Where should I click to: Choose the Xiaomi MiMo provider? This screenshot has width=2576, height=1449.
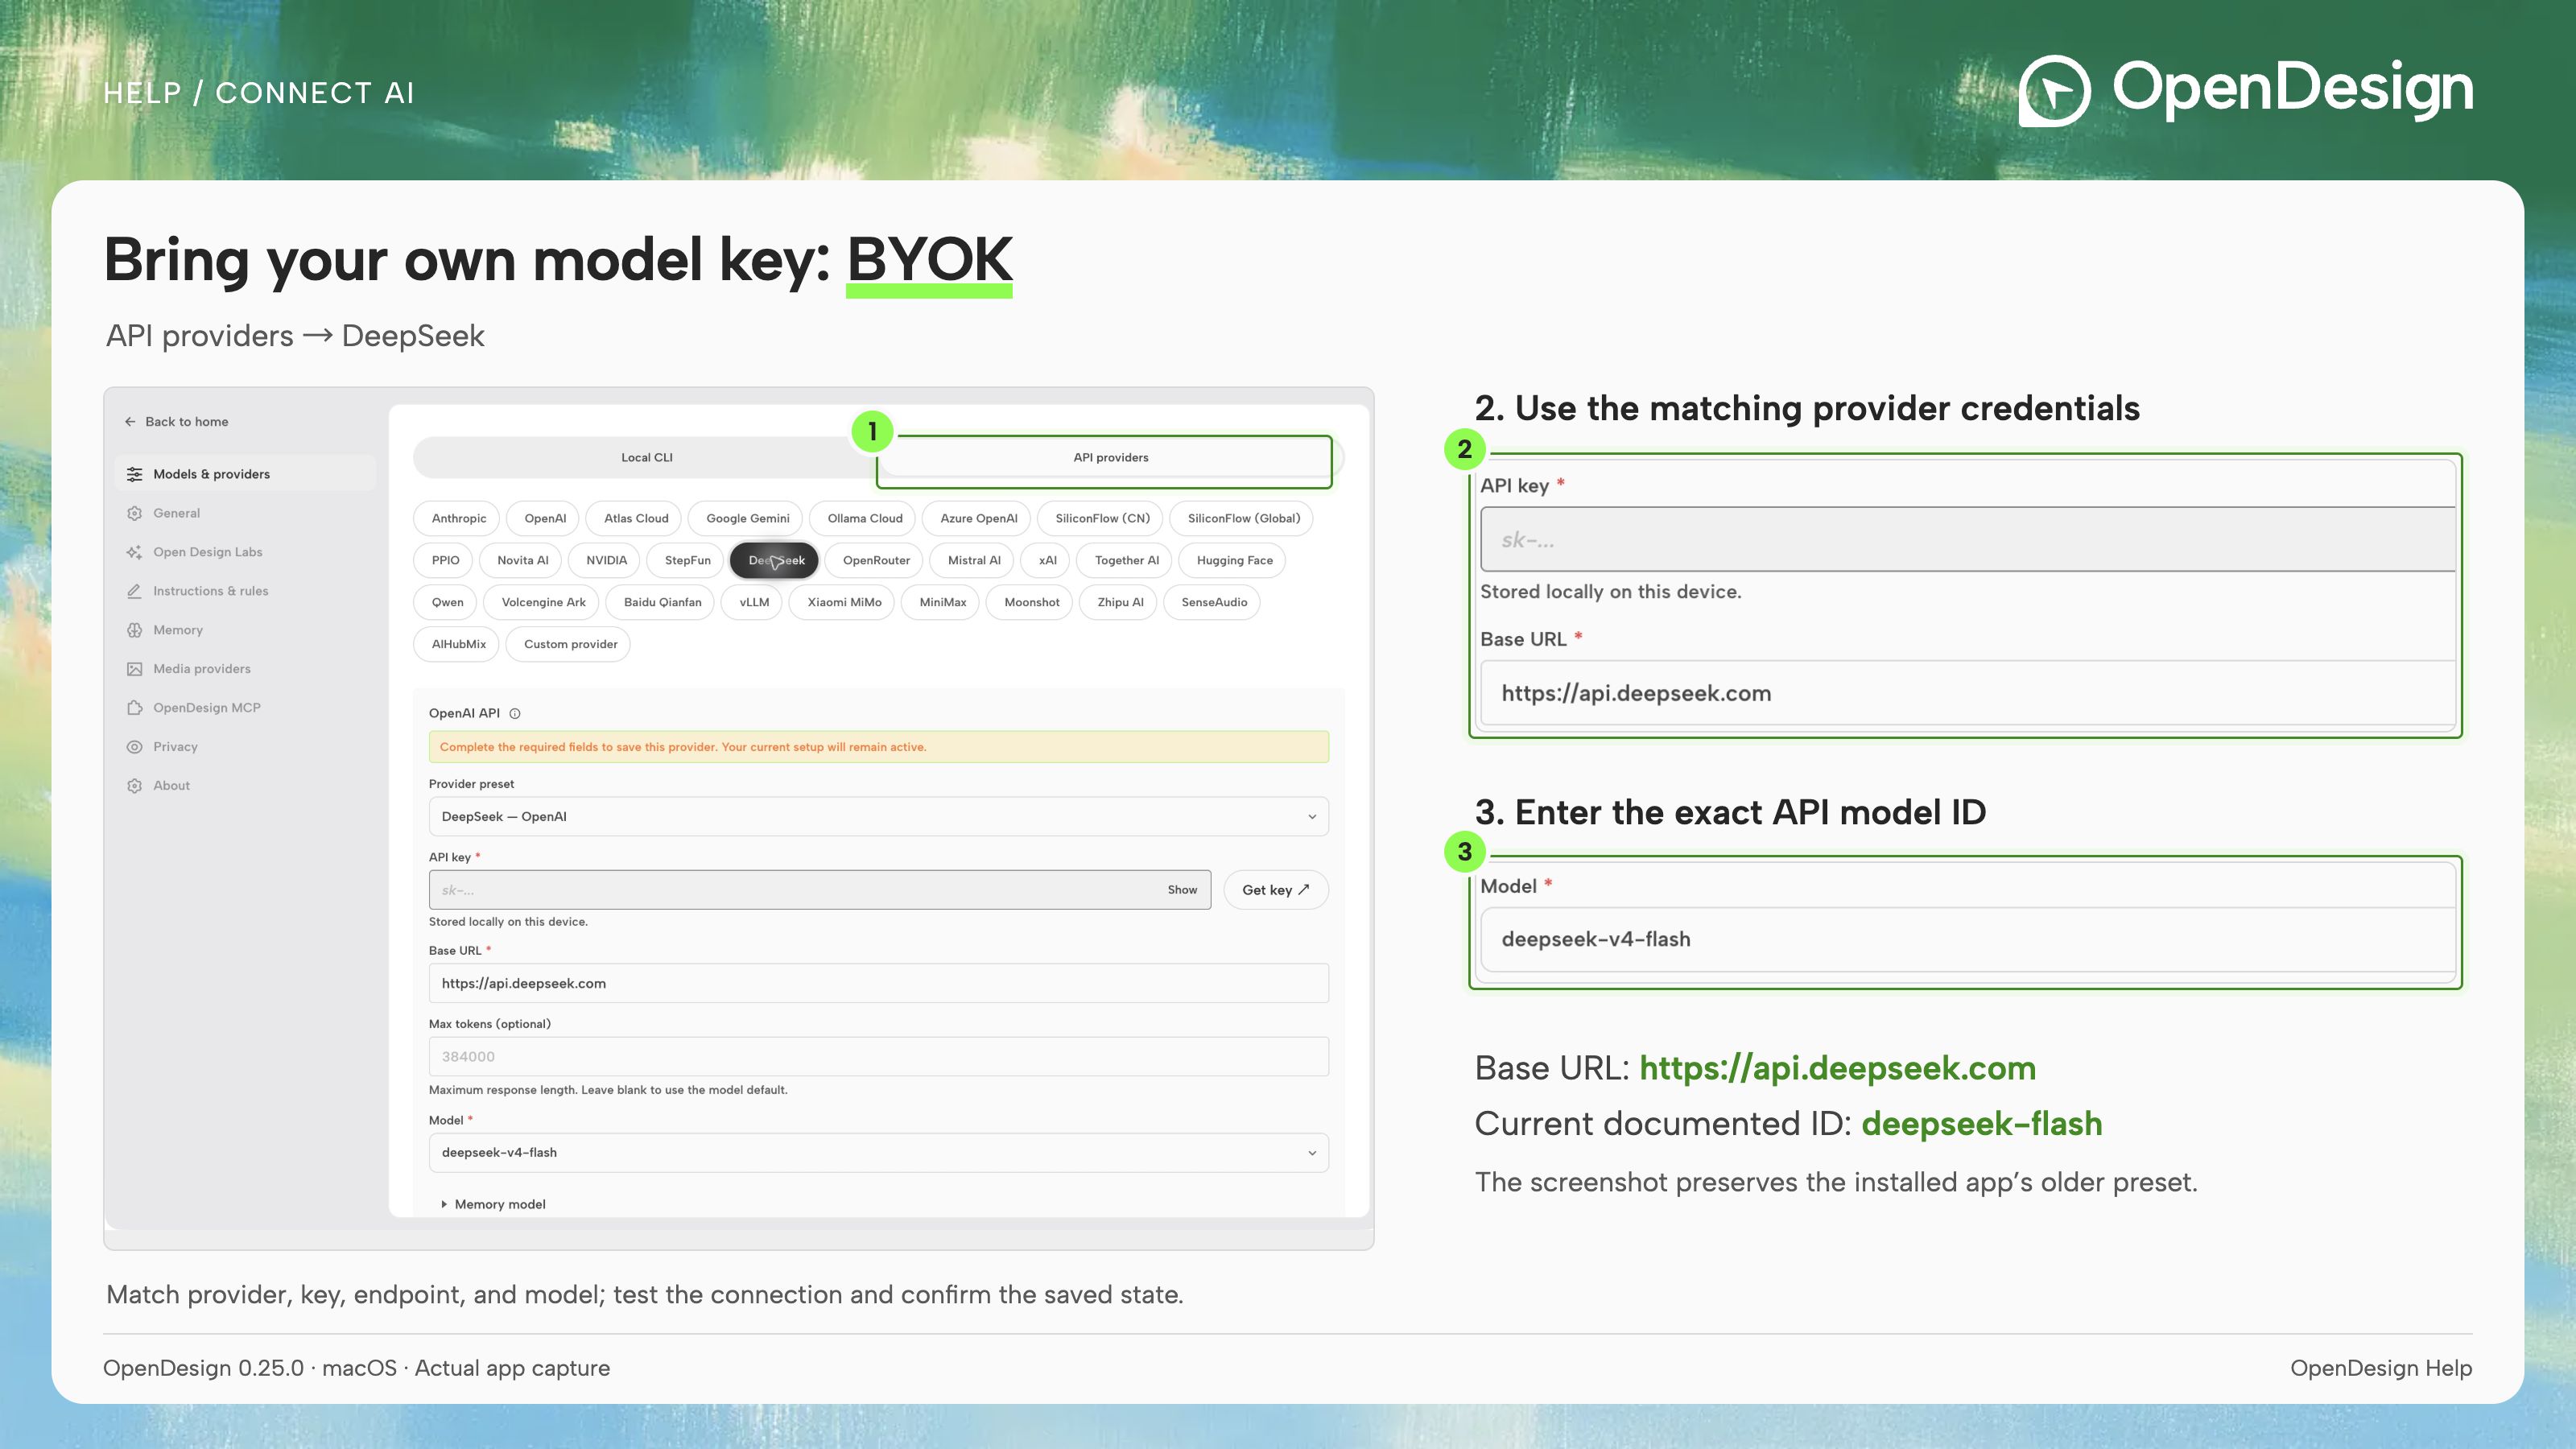pos(844,602)
